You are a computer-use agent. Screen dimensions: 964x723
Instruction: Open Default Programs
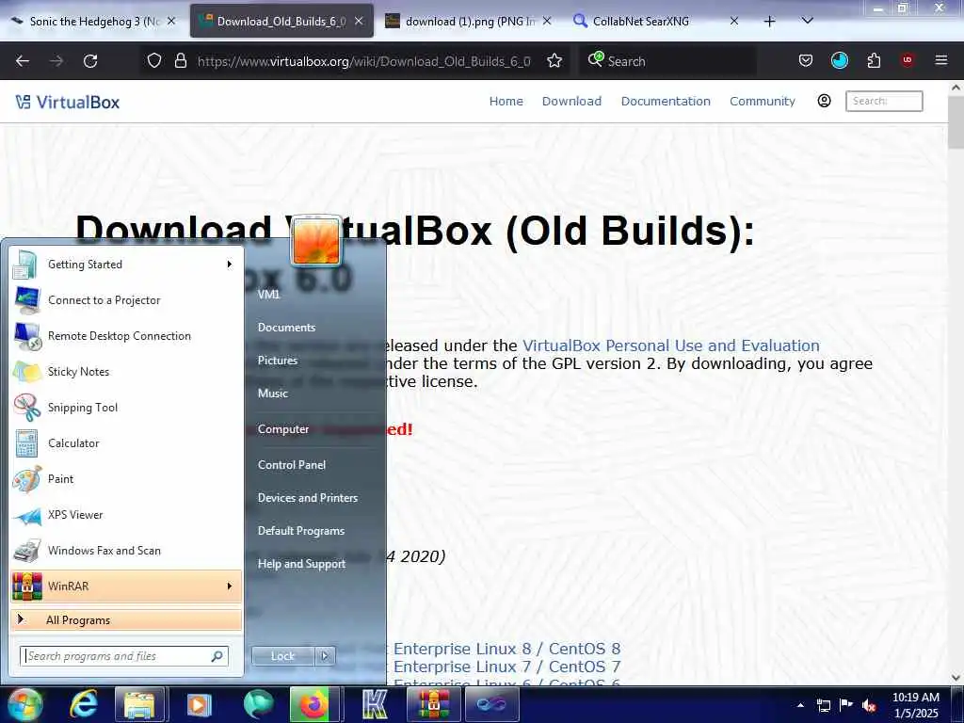(300, 531)
